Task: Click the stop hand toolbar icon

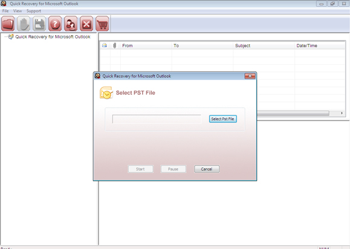Action: click(24, 24)
